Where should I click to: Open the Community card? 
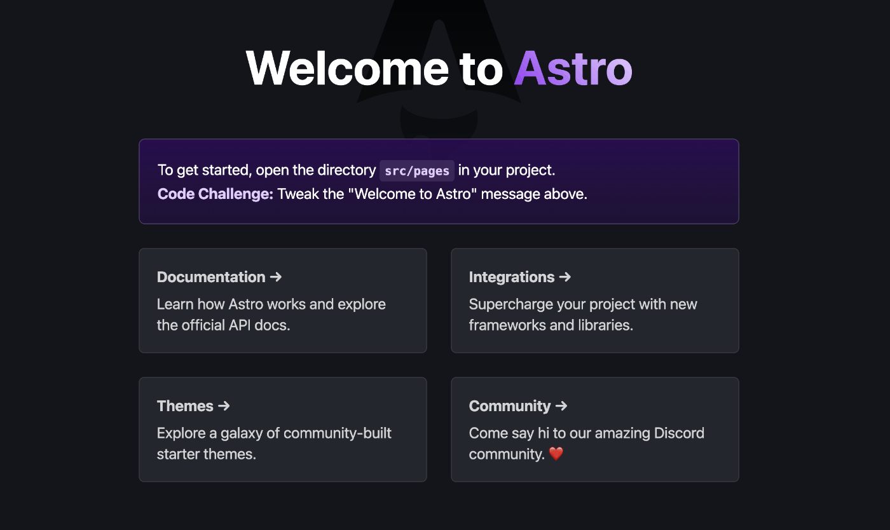coord(594,430)
